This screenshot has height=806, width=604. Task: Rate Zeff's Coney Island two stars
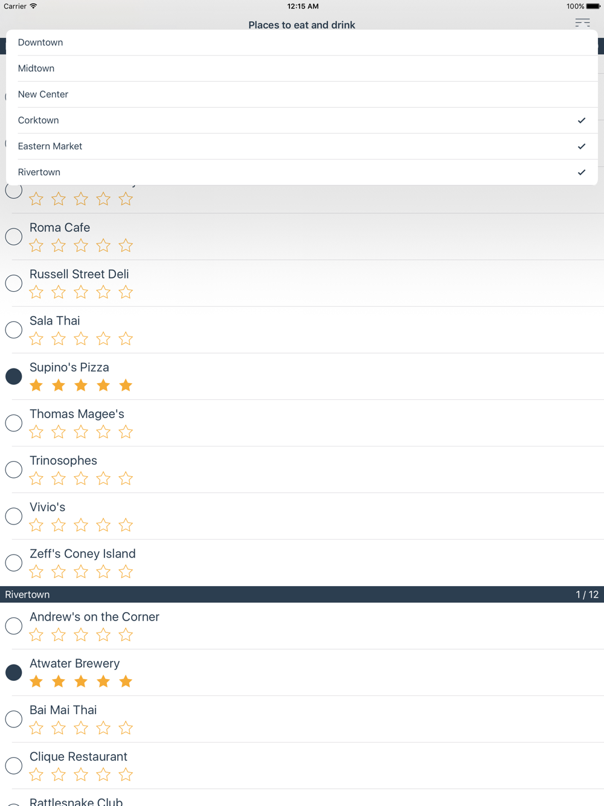pyautogui.click(x=59, y=571)
